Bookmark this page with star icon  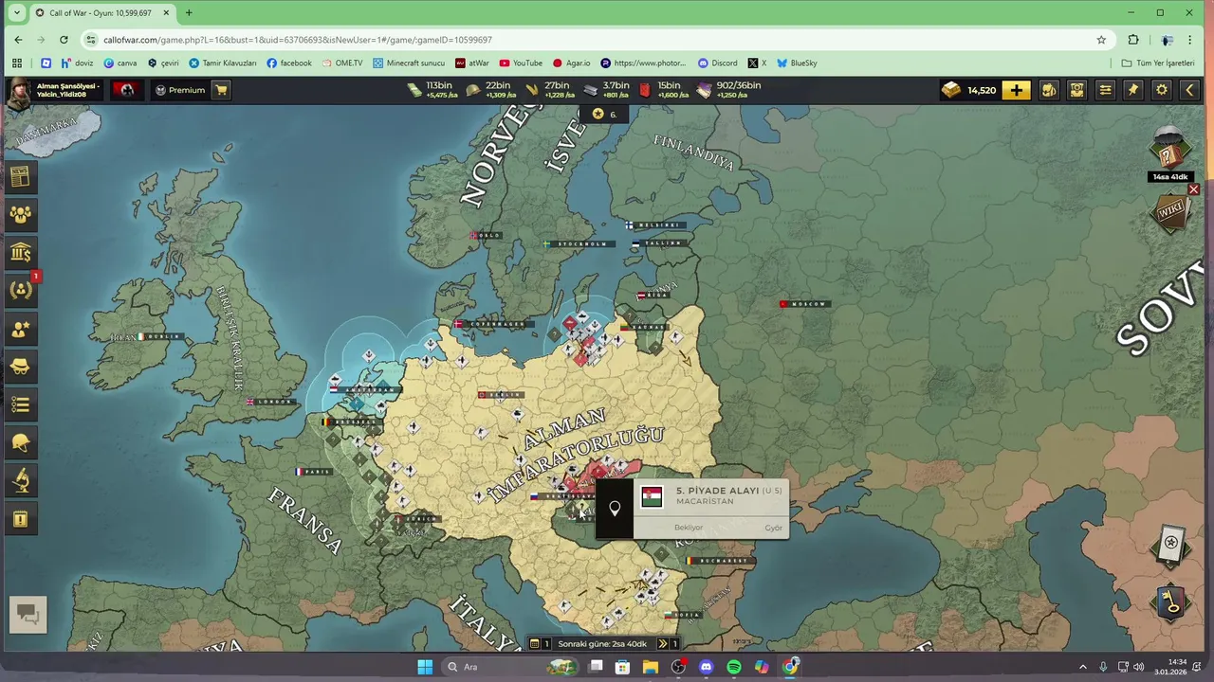point(1101,40)
